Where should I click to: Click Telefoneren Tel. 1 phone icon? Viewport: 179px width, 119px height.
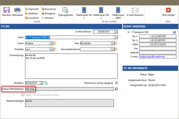pos(84,9)
